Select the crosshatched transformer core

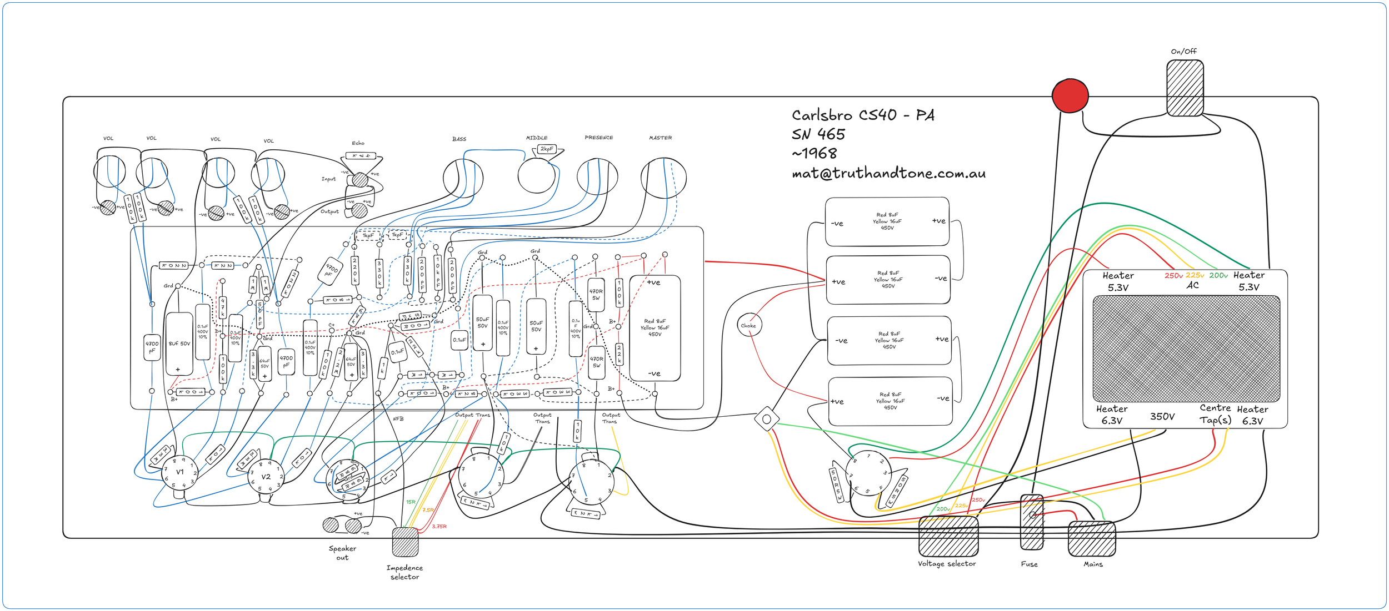click(1186, 349)
